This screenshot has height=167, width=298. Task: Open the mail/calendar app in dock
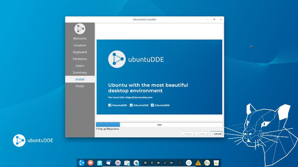[x=109, y=163]
